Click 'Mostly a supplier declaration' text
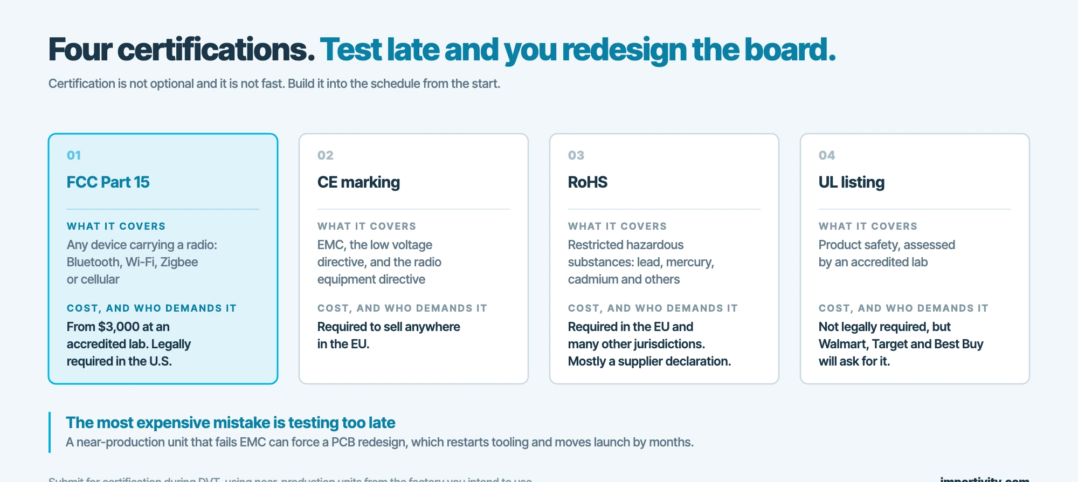This screenshot has width=1078, height=482. point(649,361)
